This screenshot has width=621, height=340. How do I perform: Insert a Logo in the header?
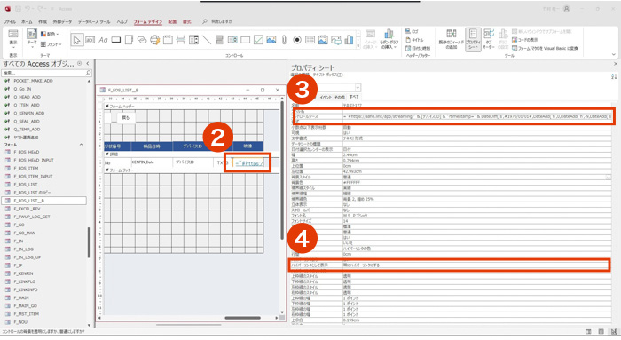point(413,31)
